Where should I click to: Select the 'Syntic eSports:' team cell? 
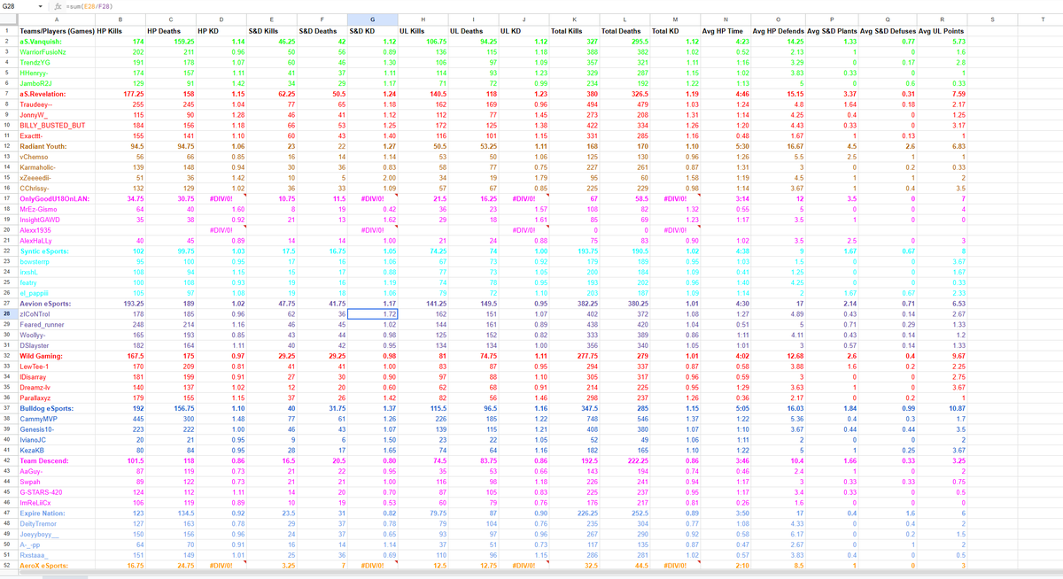pos(56,251)
